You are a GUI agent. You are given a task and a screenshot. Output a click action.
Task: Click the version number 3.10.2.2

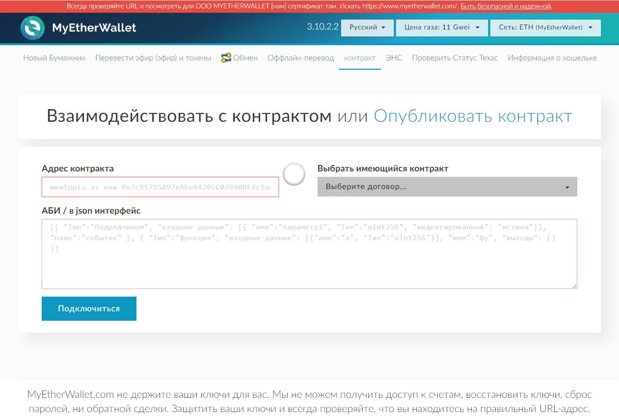[323, 27]
